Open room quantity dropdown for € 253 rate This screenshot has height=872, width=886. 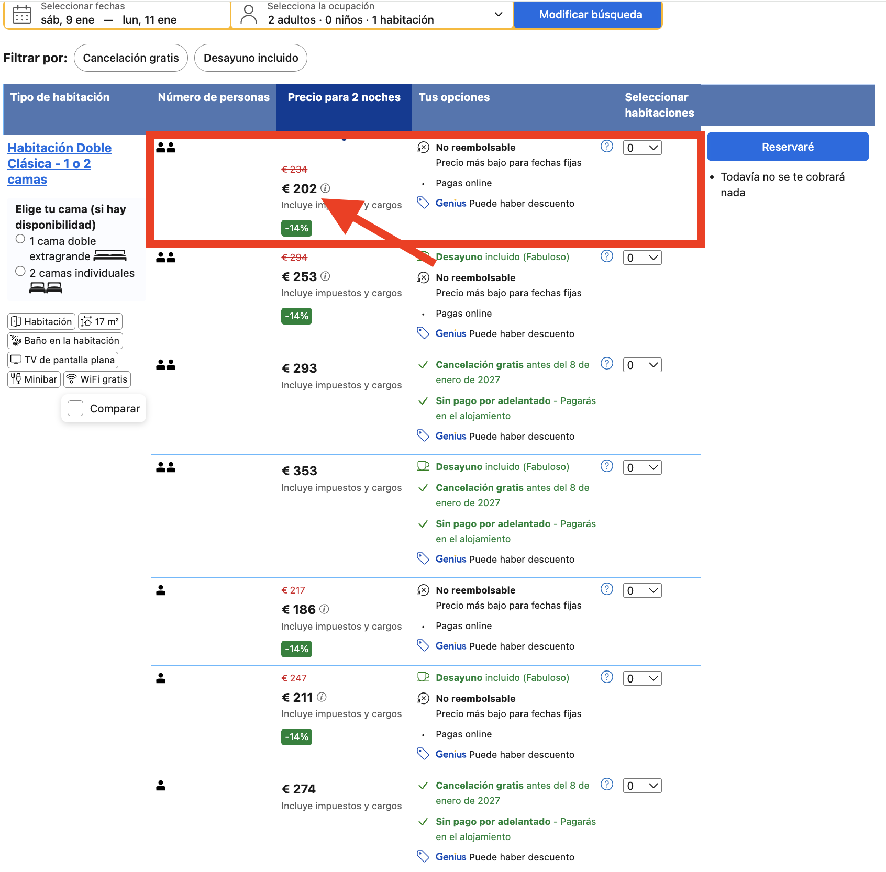643,258
